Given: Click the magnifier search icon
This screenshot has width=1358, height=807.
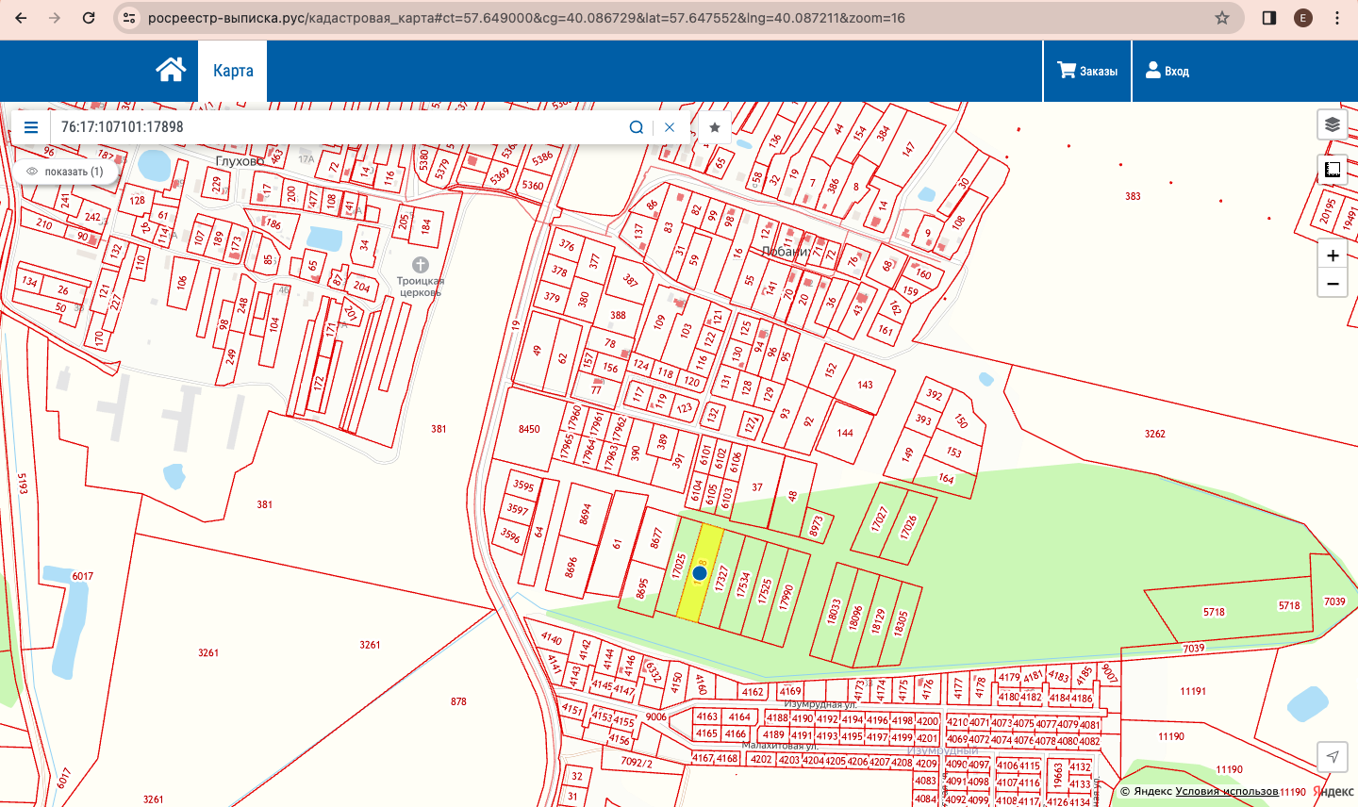Looking at the screenshot, I should coord(637,127).
